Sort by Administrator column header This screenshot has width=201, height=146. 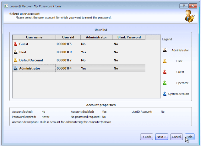96,37
